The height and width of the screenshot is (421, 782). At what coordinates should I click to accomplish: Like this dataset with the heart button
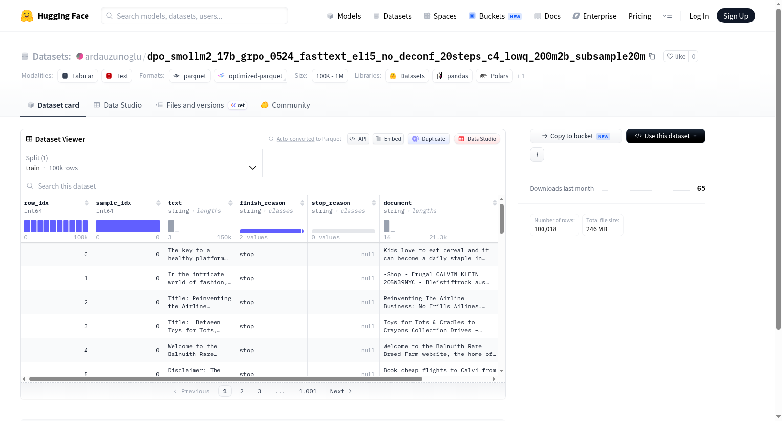coord(676,56)
